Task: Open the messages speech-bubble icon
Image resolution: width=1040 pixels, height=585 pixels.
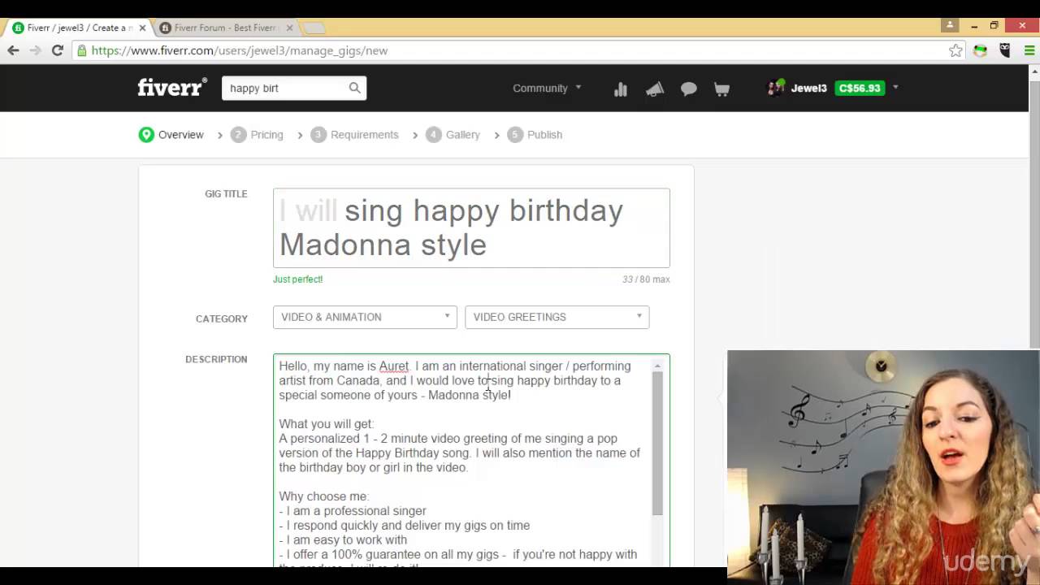Action: coord(689,89)
